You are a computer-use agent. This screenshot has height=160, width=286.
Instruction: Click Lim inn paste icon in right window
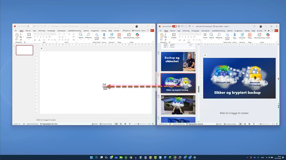[x=161, y=36]
